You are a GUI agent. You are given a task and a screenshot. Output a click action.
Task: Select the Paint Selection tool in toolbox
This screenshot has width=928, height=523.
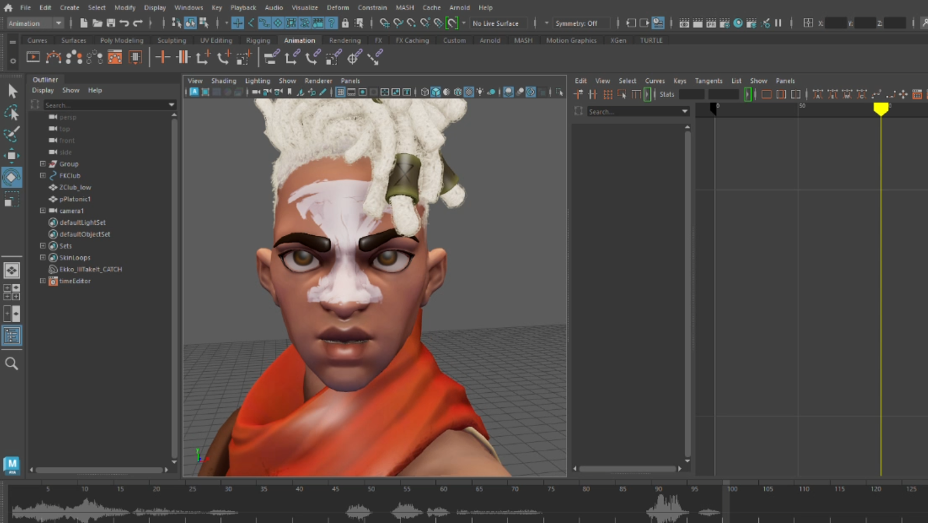tap(12, 134)
